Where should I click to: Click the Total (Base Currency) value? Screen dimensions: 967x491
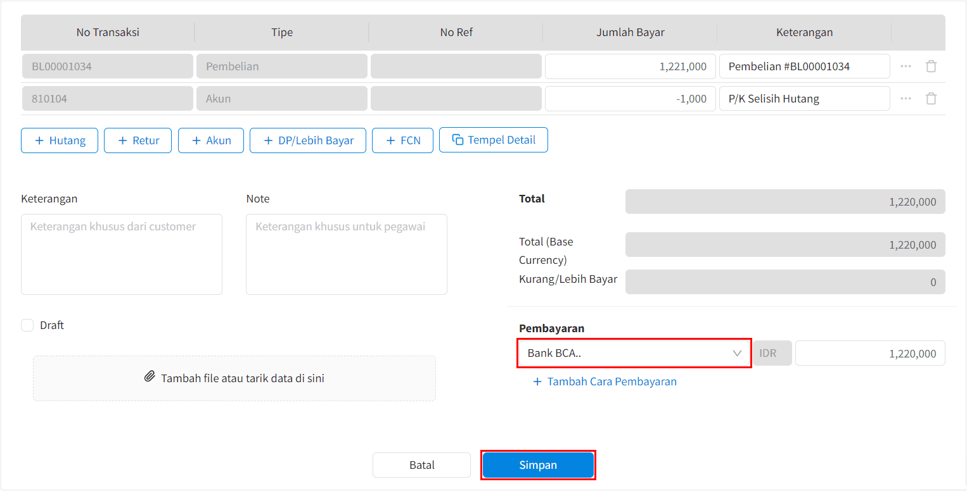tap(785, 245)
